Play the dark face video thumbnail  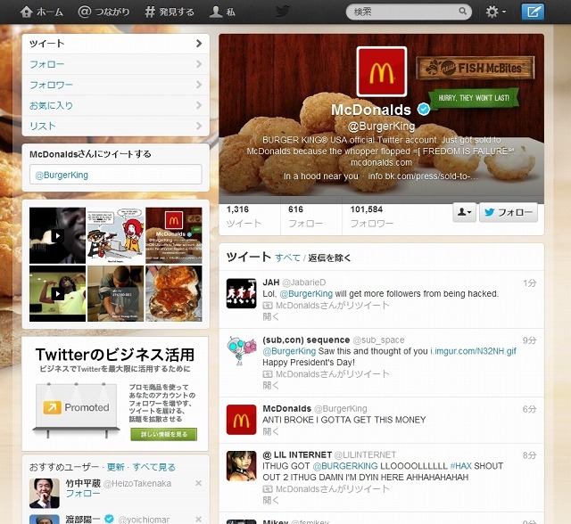(57, 235)
